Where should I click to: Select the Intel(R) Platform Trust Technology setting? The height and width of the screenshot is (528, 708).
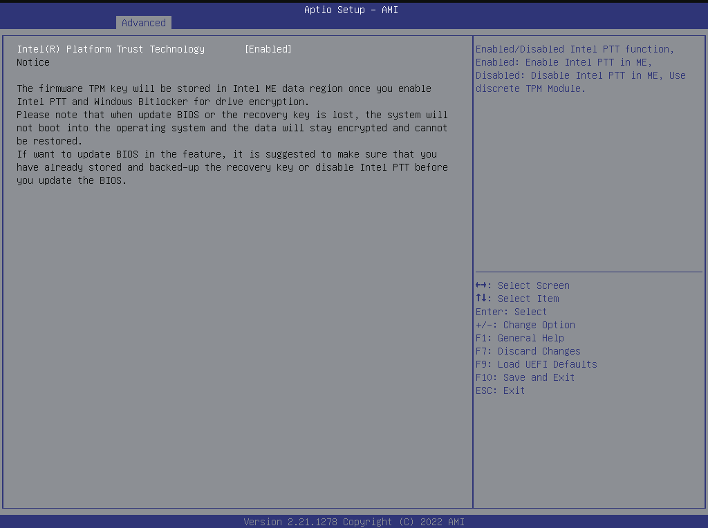[111, 49]
